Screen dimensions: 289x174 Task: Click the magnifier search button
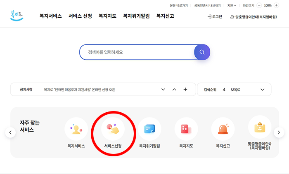pyautogui.click(x=202, y=52)
